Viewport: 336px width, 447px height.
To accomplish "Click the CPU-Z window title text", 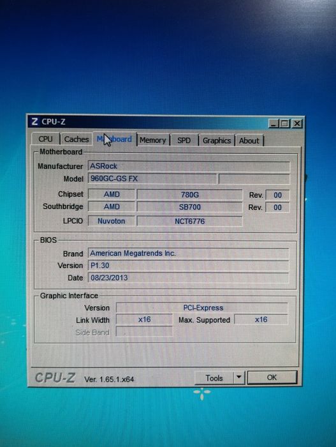I will coord(54,122).
